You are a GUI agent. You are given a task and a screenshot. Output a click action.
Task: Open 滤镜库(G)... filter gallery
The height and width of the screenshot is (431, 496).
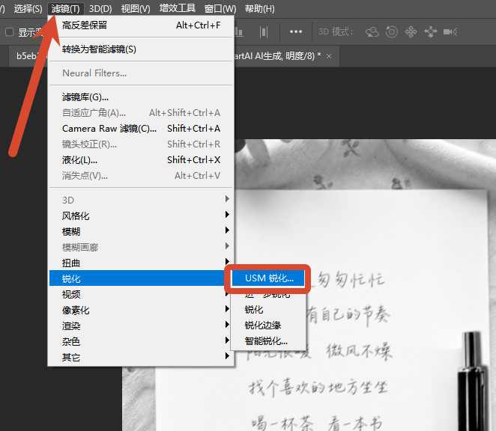tap(141, 97)
